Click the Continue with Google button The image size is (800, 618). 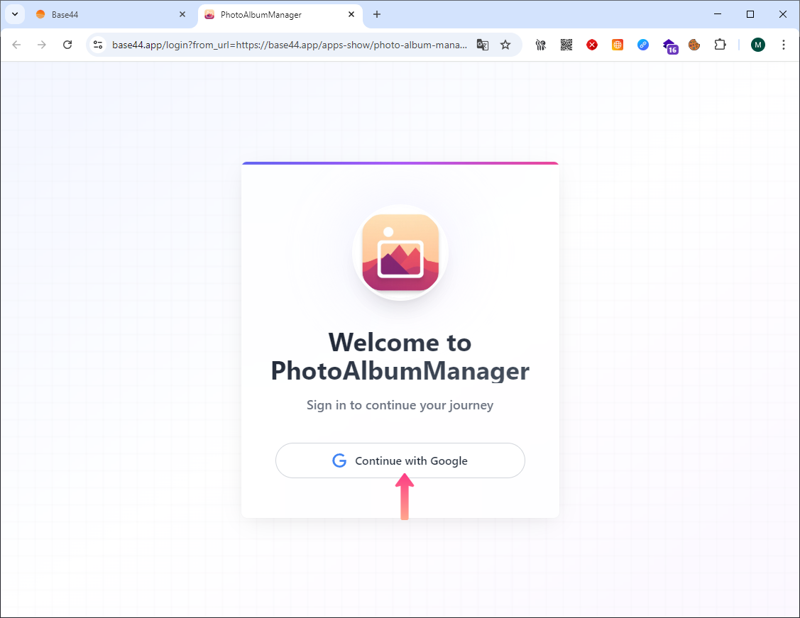click(400, 460)
